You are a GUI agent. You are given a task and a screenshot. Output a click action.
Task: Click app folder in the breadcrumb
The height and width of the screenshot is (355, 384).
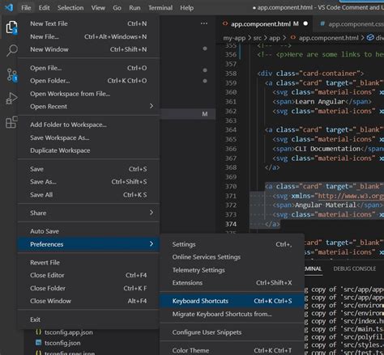[275, 38]
